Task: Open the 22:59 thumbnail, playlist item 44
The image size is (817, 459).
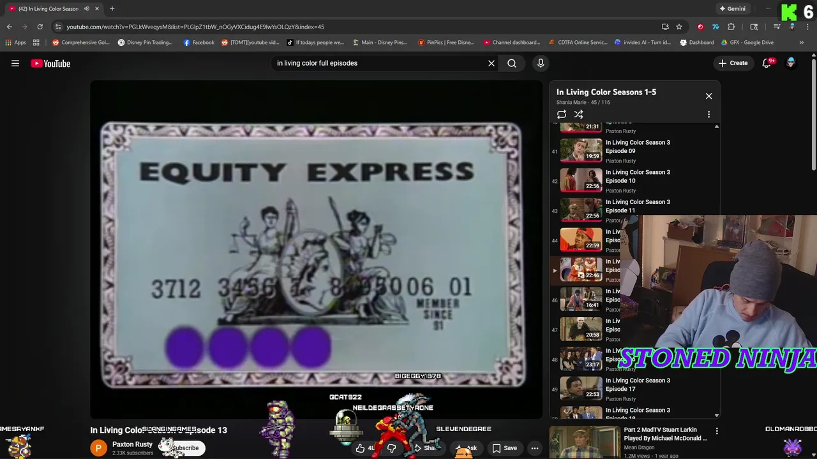Action: 581,240
